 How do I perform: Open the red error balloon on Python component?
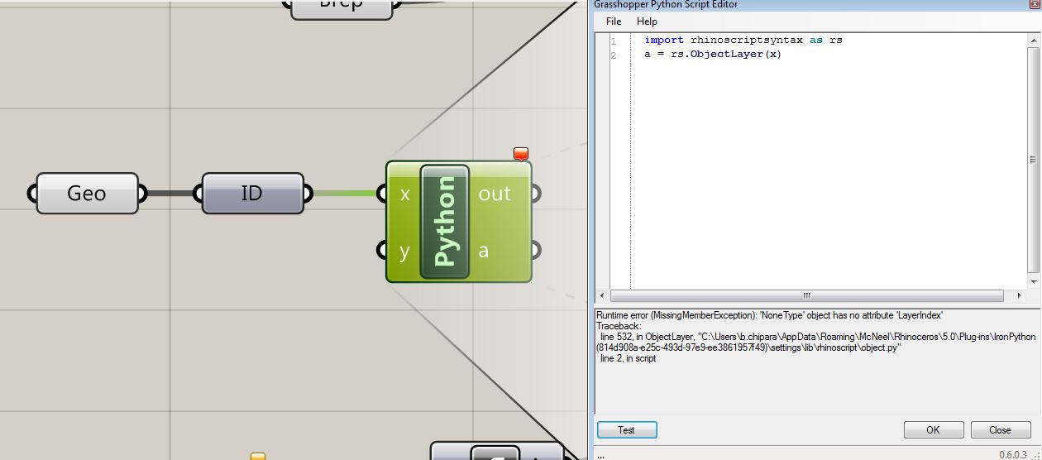pyautogui.click(x=521, y=154)
